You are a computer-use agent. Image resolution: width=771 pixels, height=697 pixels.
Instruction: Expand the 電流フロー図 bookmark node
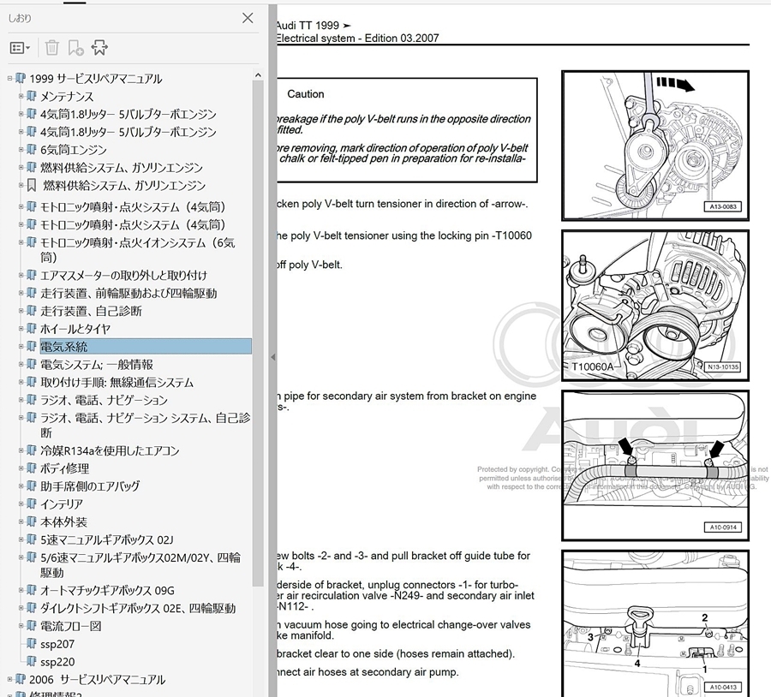[21, 626]
